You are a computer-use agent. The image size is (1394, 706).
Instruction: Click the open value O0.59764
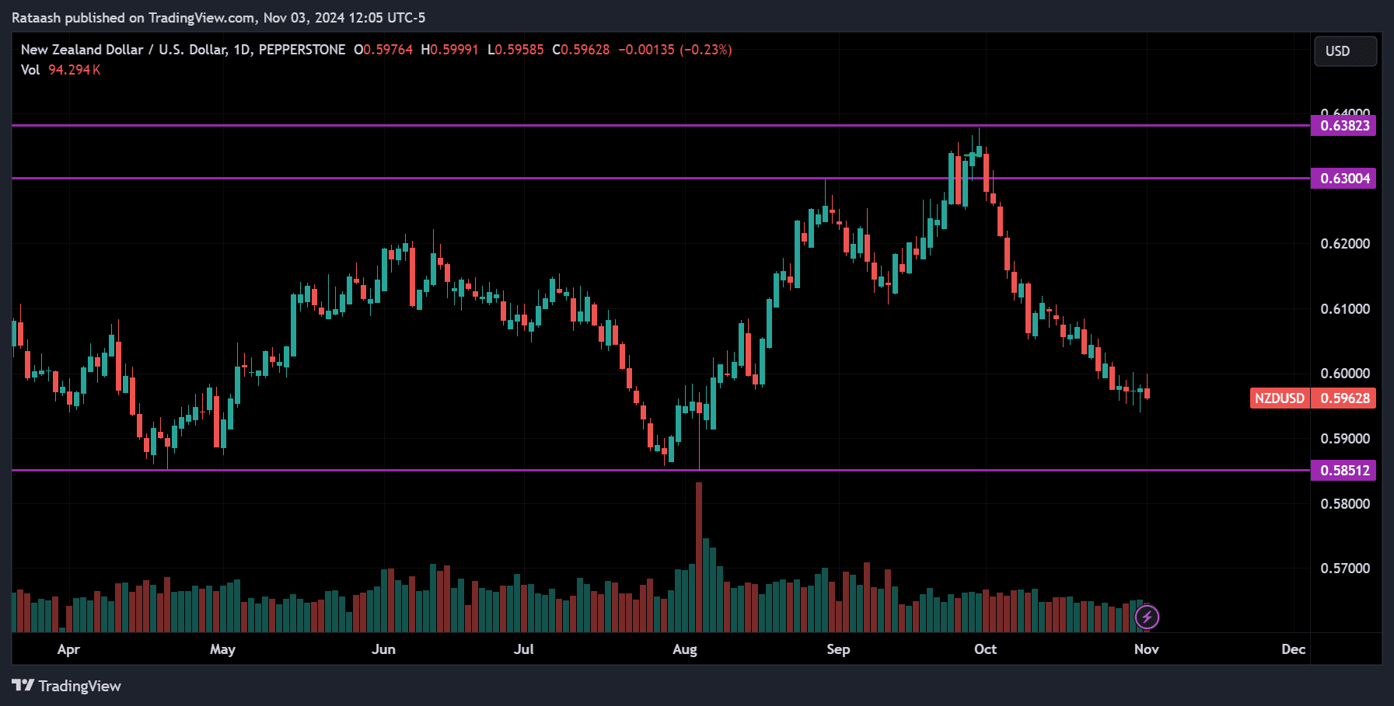point(383,50)
